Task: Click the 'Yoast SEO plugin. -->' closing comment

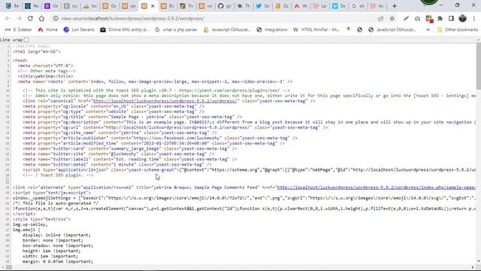Action: pos(58,175)
